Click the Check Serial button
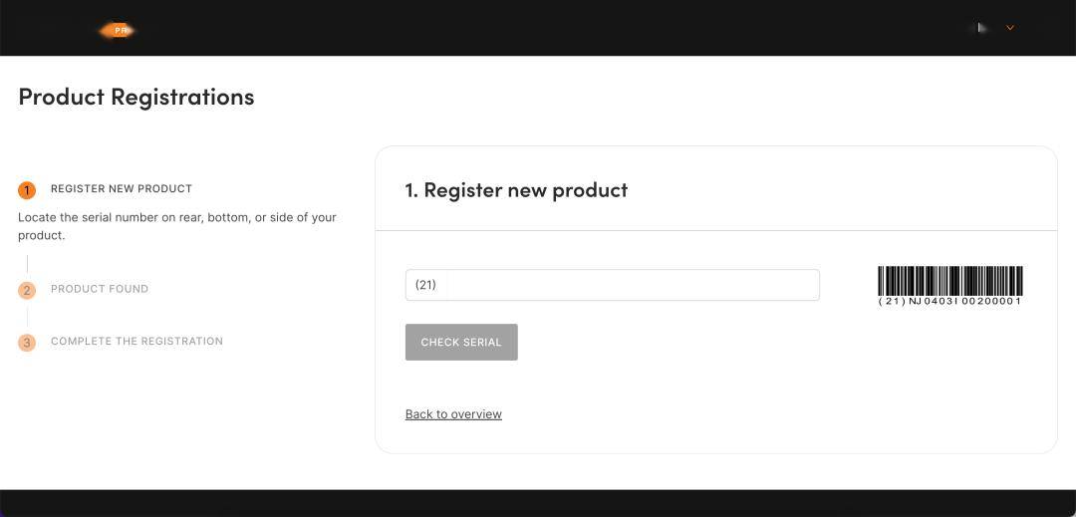1076x517 pixels. tap(461, 342)
